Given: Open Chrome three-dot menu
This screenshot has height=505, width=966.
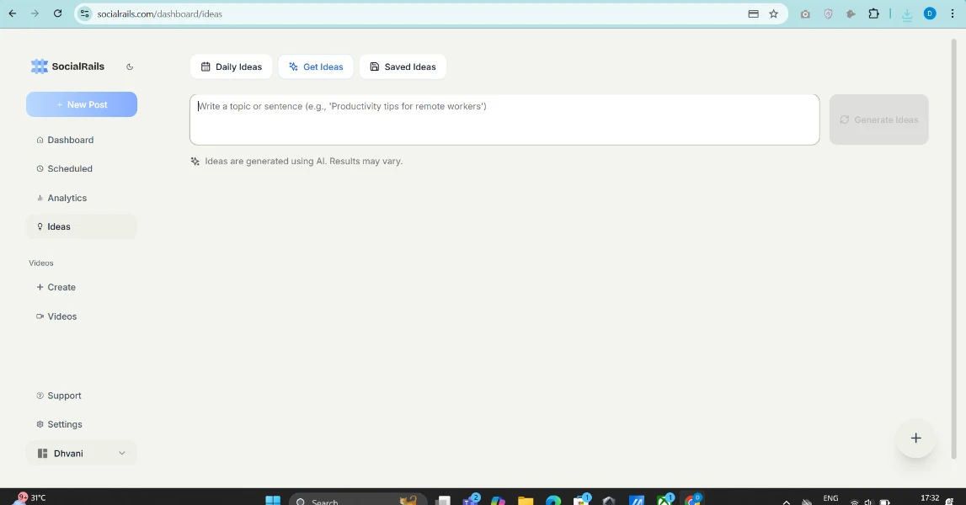Looking at the screenshot, I should [953, 13].
